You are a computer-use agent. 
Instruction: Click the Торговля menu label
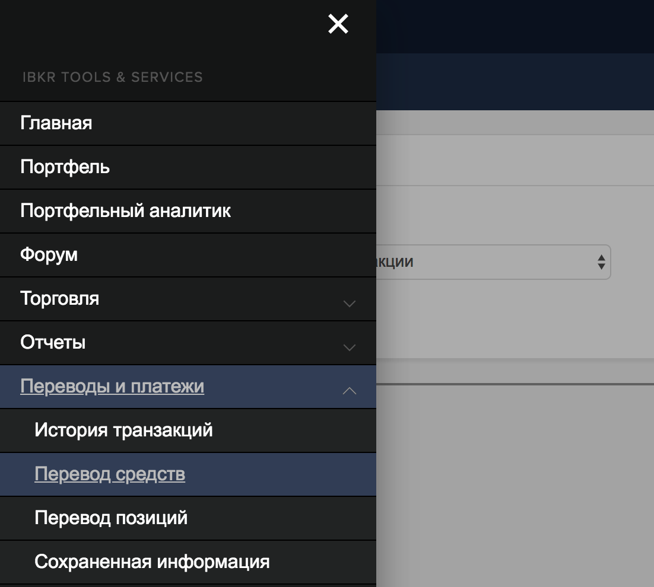pyautogui.click(x=60, y=299)
